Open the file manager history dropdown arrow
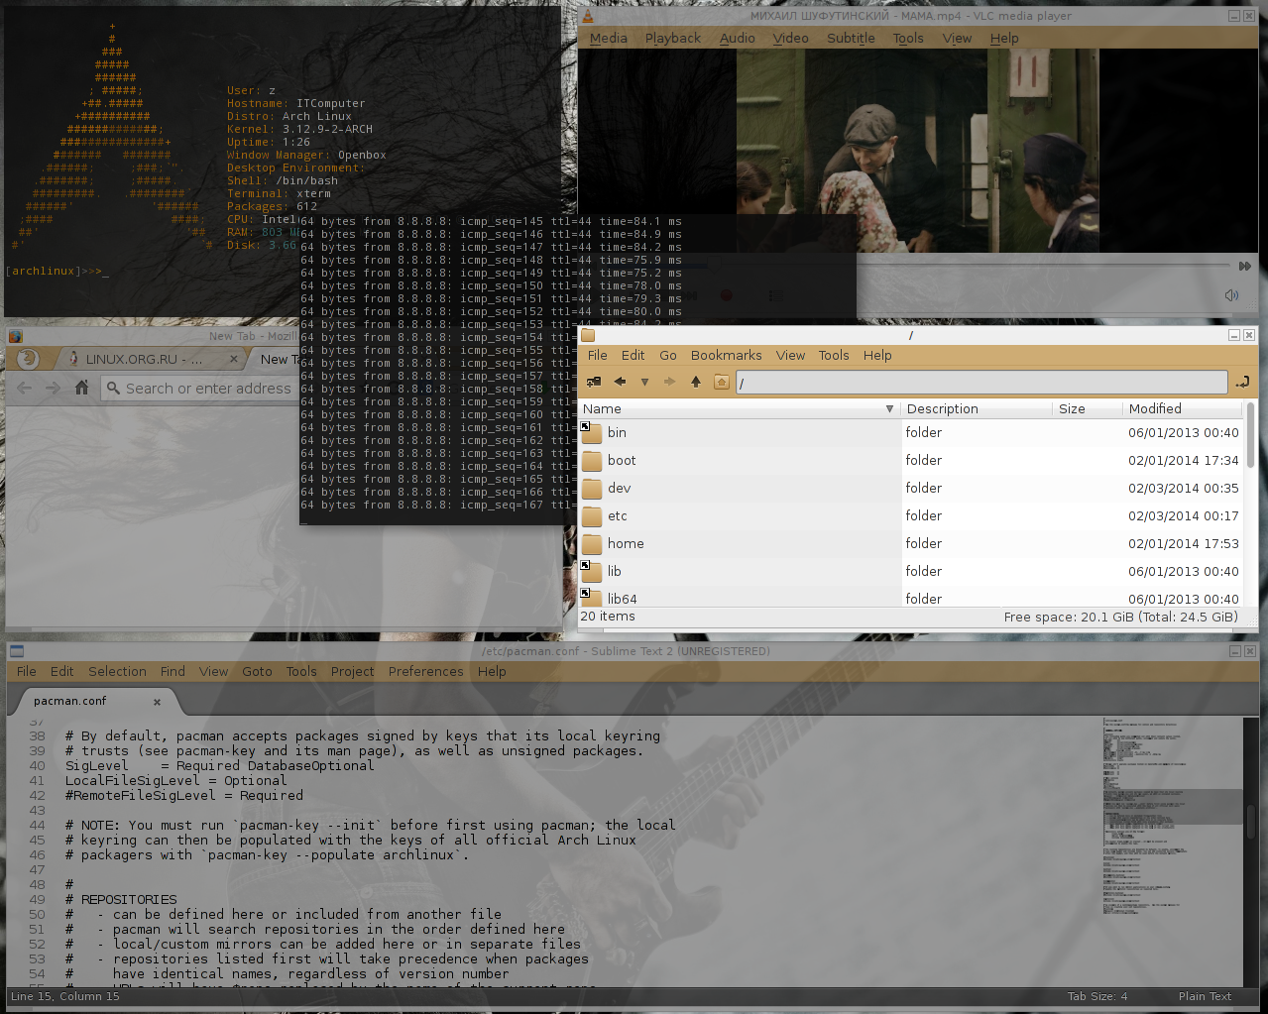Viewport: 1268px width, 1014px height. tap(644, 382)
